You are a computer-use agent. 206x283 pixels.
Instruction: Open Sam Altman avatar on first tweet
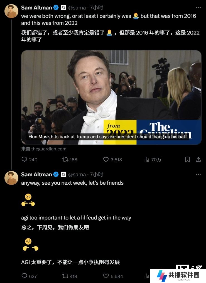coord(11,11)
